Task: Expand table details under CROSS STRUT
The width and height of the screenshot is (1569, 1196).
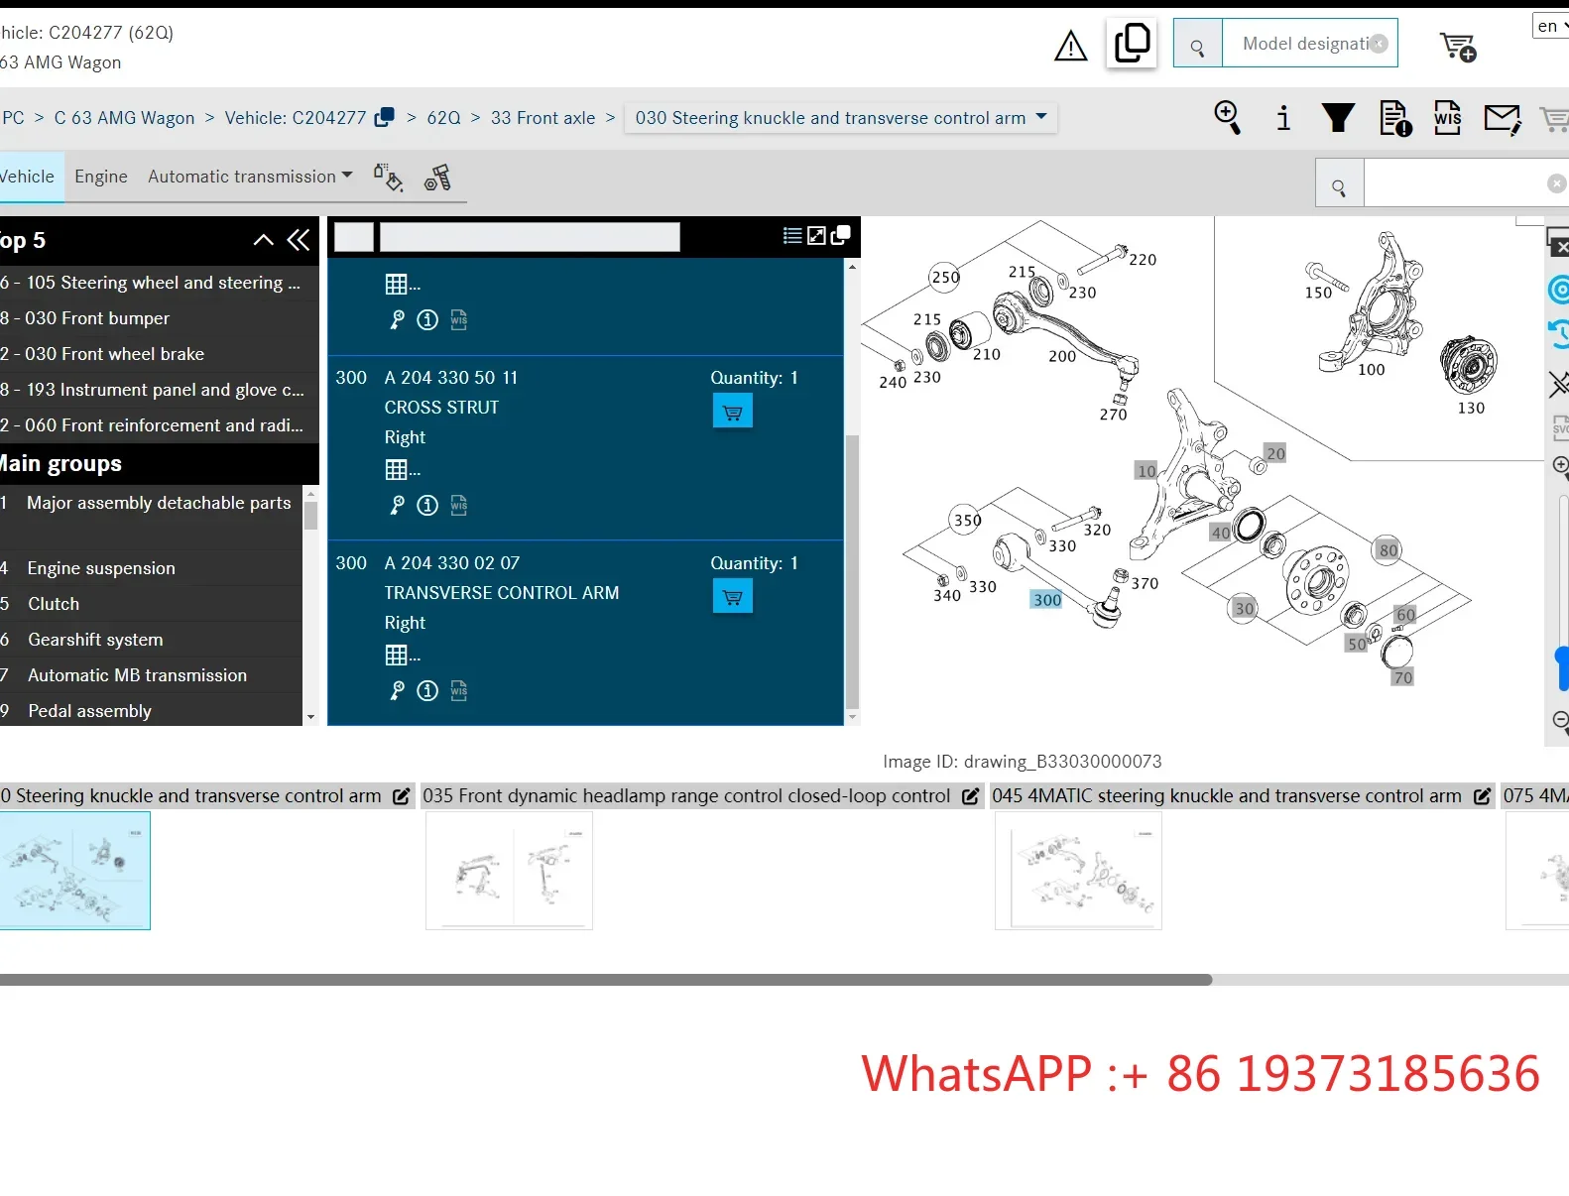Action: click(x=402, y=470)
